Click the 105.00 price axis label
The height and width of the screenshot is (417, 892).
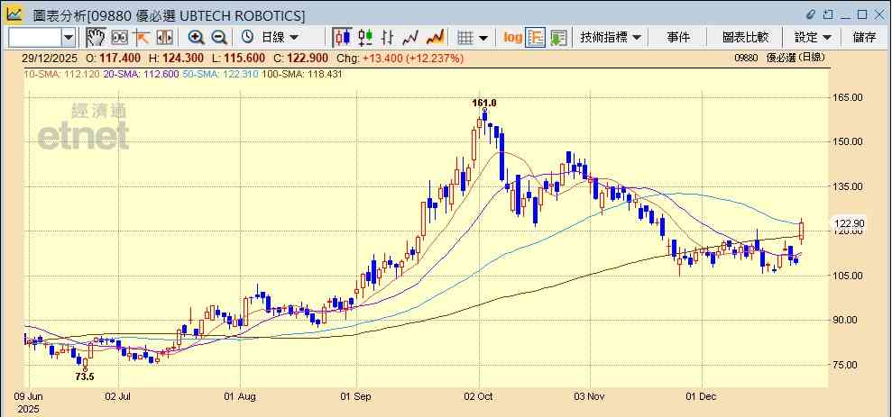coord(849,276)
